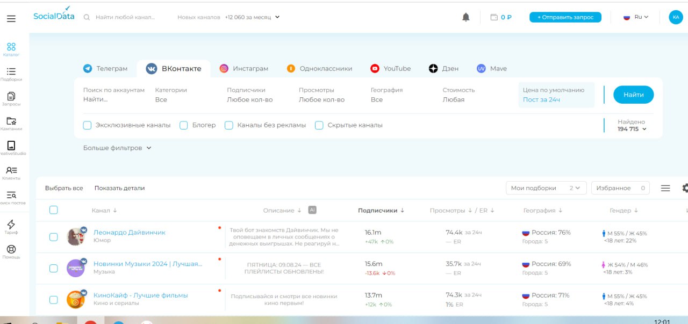688x324 pixels.
Task: Enable Каналы без рекламы checkbox
Action: tap(228, 125)
